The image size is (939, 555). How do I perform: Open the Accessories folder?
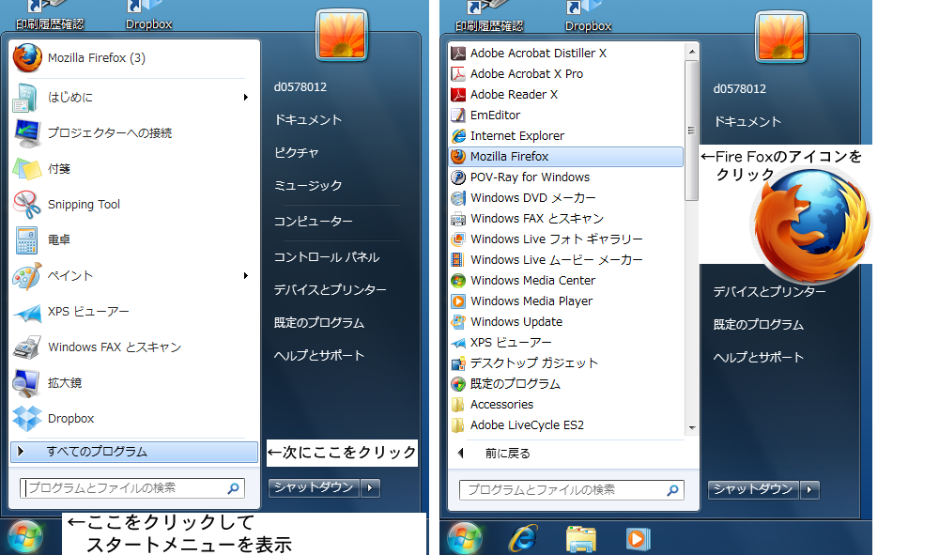501,404
